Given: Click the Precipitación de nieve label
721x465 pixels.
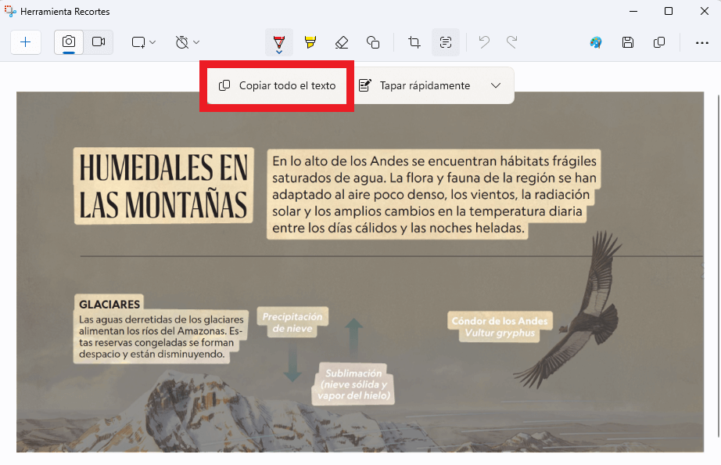Looking at the screenshot, I should [292, 323].
